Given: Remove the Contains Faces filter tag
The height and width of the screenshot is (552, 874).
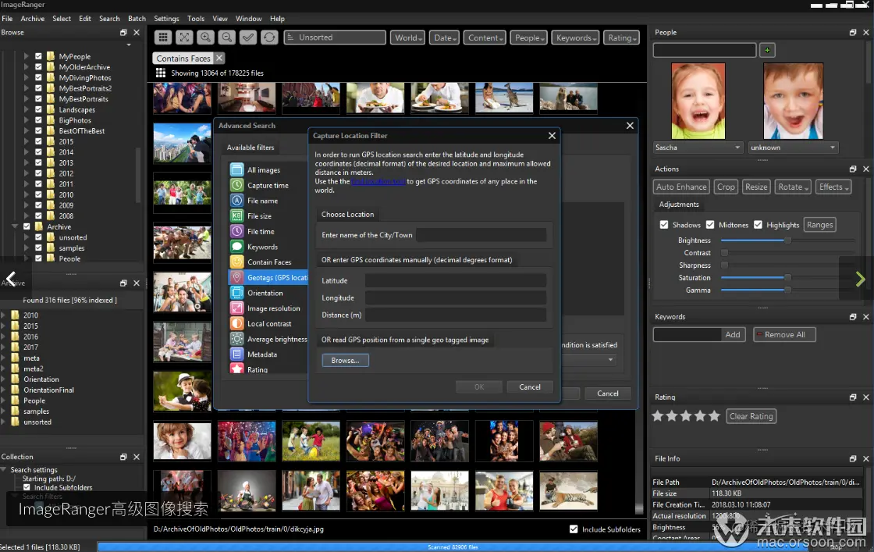Looking at the screenshot, I should click(x=219, y=58).
